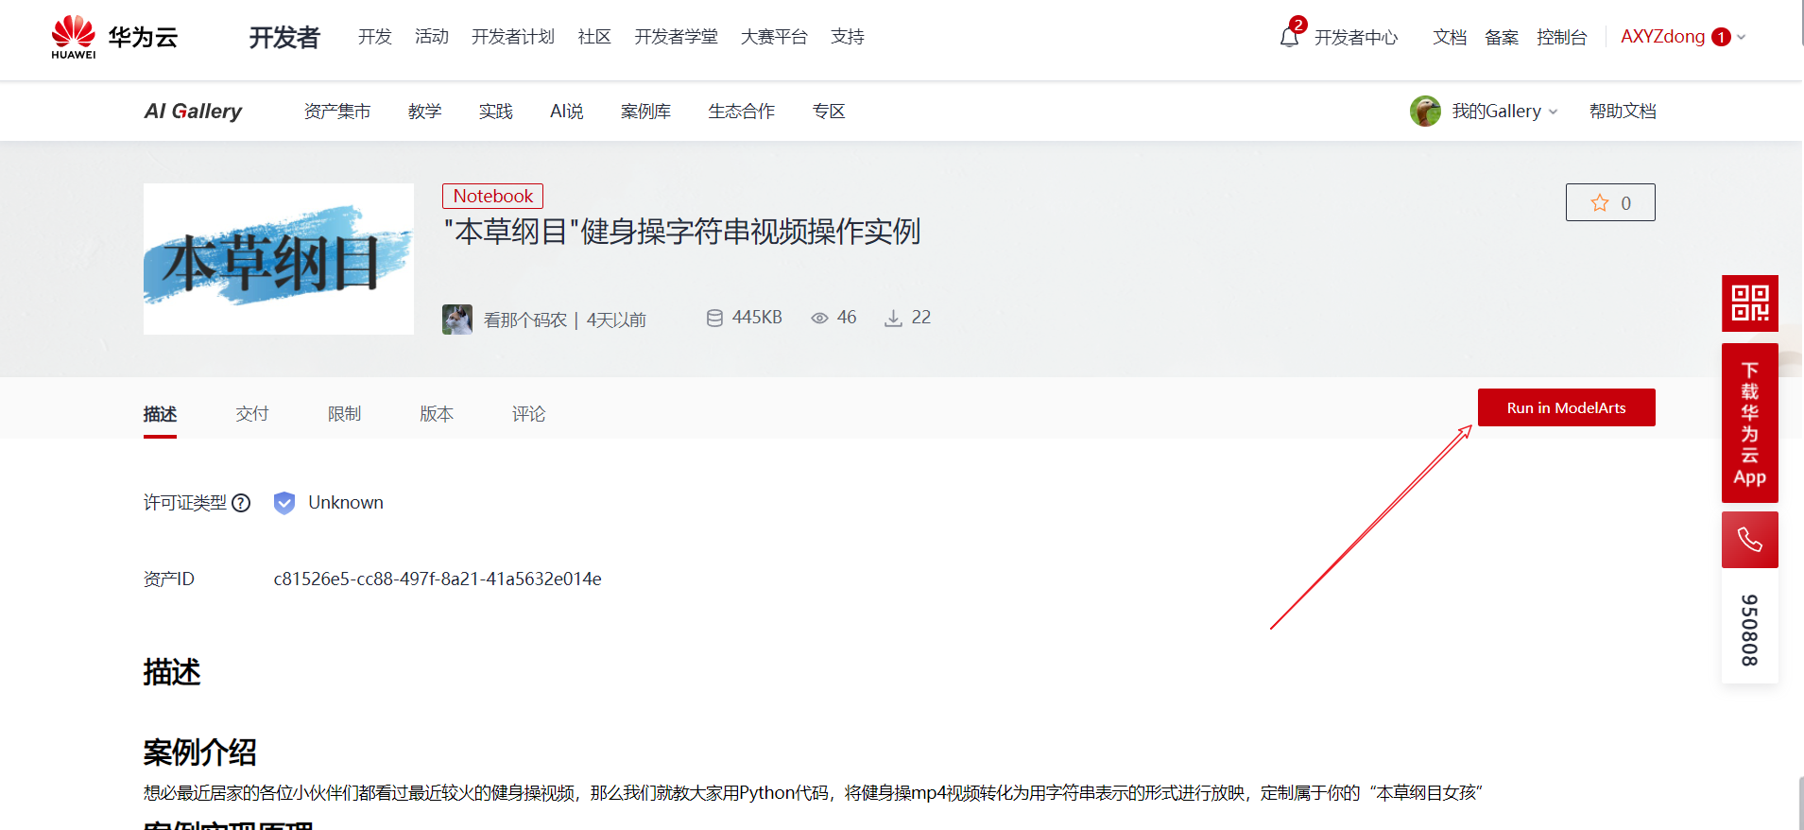Click the author avatar of 看那个码农
Image resolution: width=1804 pixels, height=830 pixels.
click(457, 320)
